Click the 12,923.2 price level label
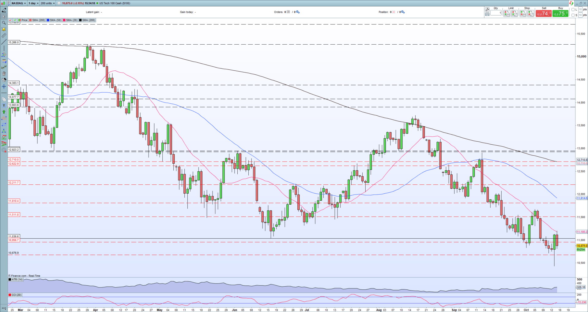Screen dimensions: 588x312 14,150
